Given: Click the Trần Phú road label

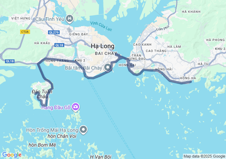Looking at the screenshot, I should [162, 28].
